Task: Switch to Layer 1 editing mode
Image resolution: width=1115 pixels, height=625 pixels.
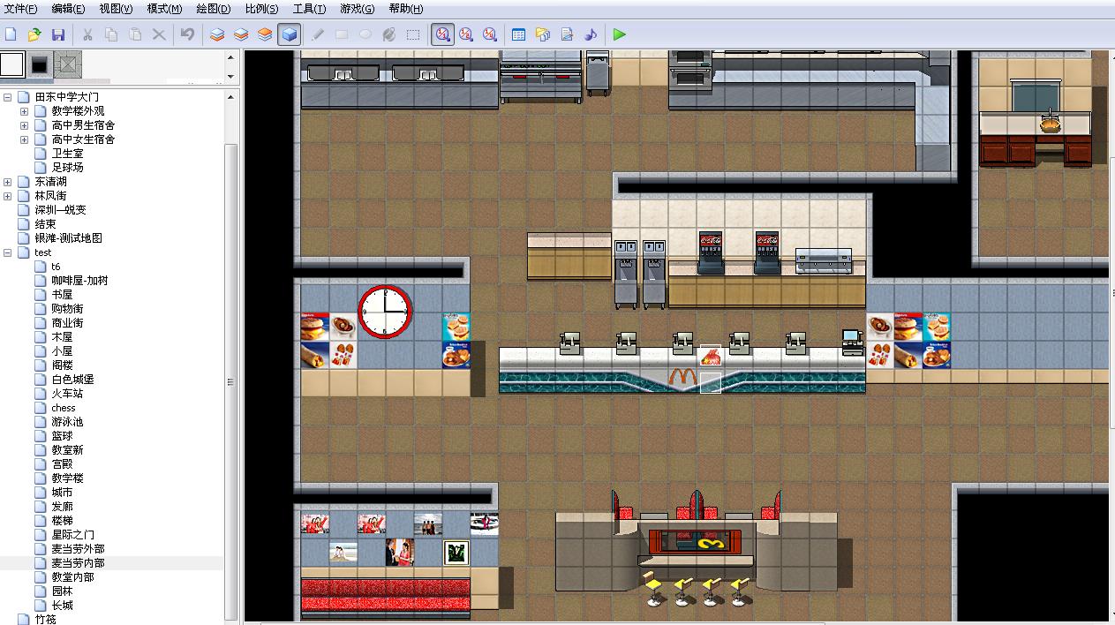Action: pyautogui.click(x=217, y=34)
